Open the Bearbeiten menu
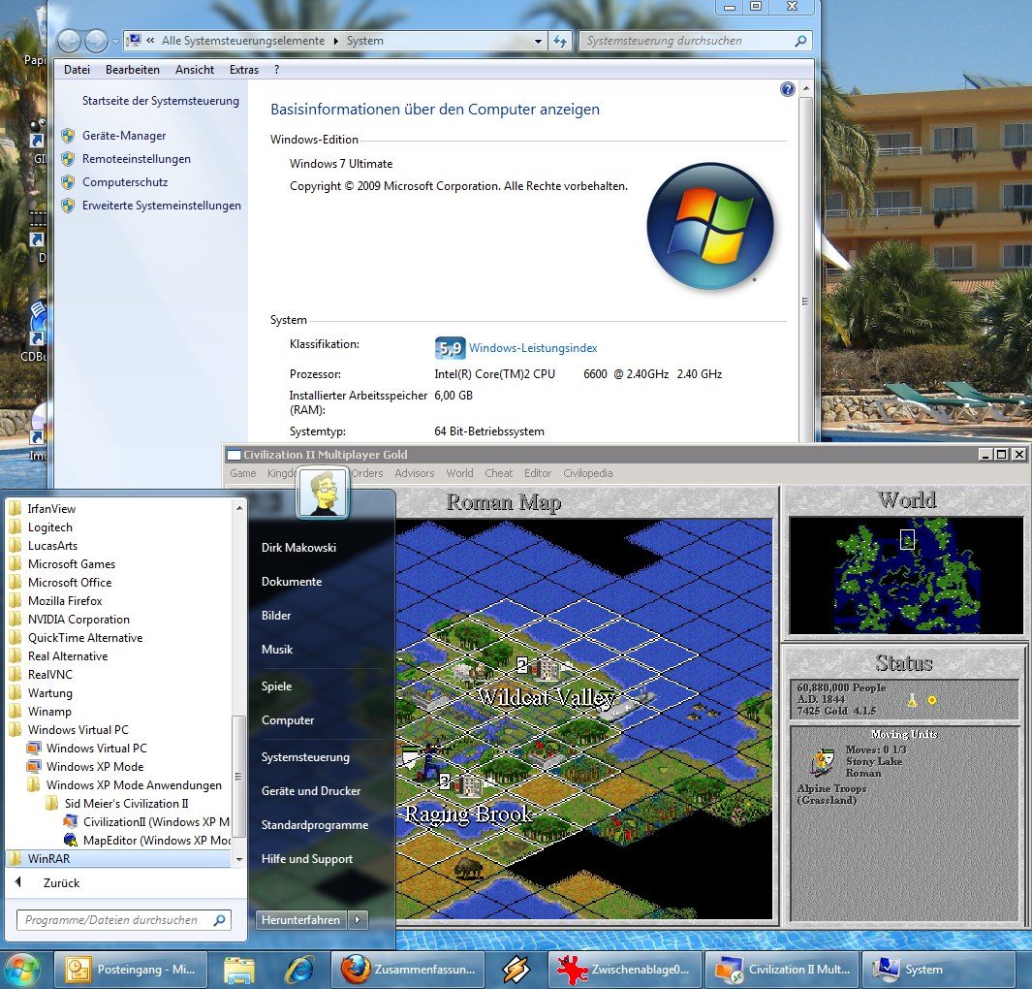The width and height of the screenshot is (1032, 989). (x=133, y=70)
